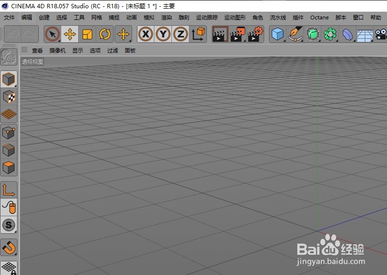Switch to Texture mode checkered cube
This screenshot has width=387, height=275.
[x=9, y=97]
